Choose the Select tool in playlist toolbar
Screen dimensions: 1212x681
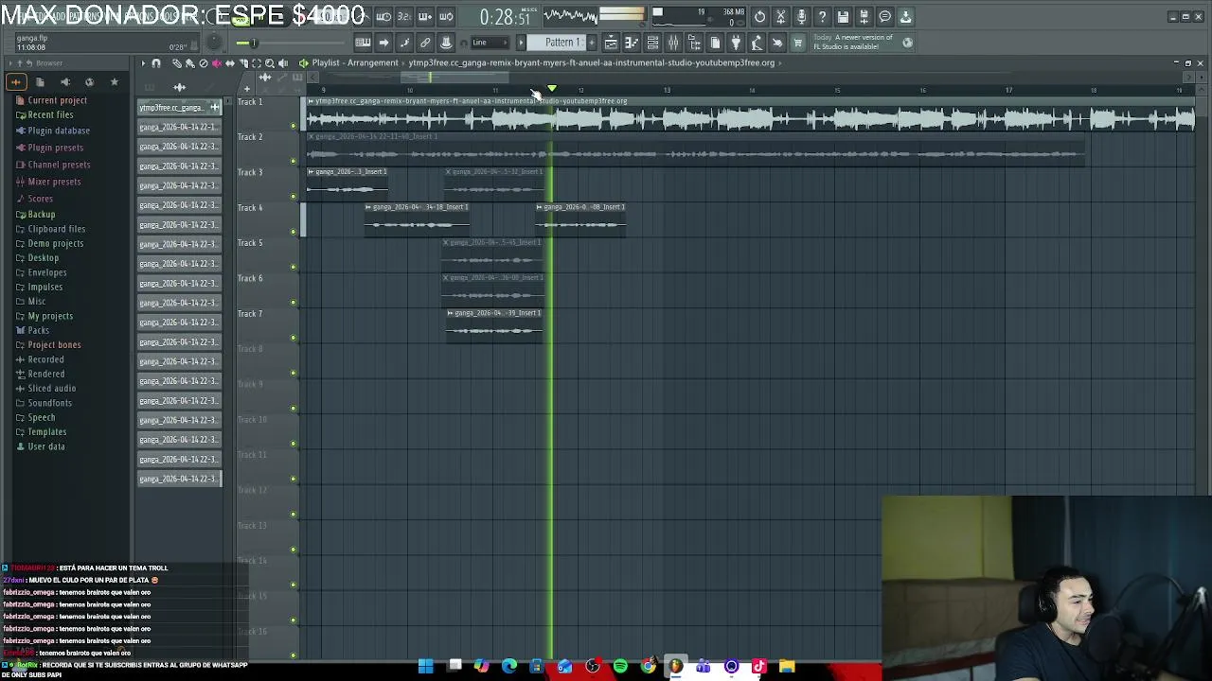[256, 63]
